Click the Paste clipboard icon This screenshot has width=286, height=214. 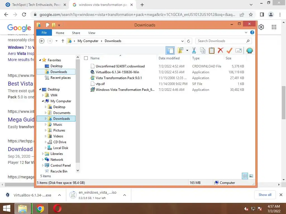[212, 50]
